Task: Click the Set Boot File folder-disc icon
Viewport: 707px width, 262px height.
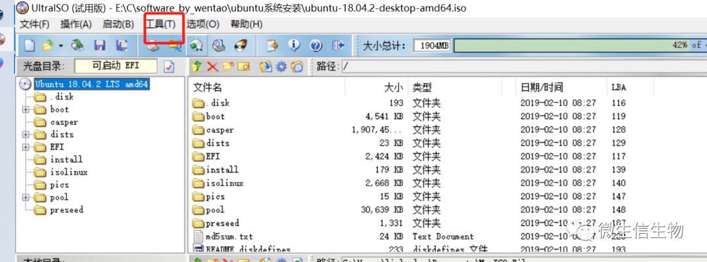Action: click(x=297, y=67)
